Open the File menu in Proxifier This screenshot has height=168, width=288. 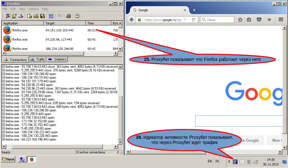tap(5, 9)
